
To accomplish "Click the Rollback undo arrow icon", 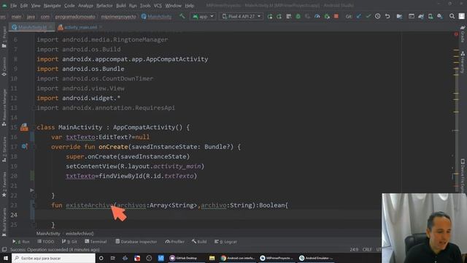I will click(387, 16).
